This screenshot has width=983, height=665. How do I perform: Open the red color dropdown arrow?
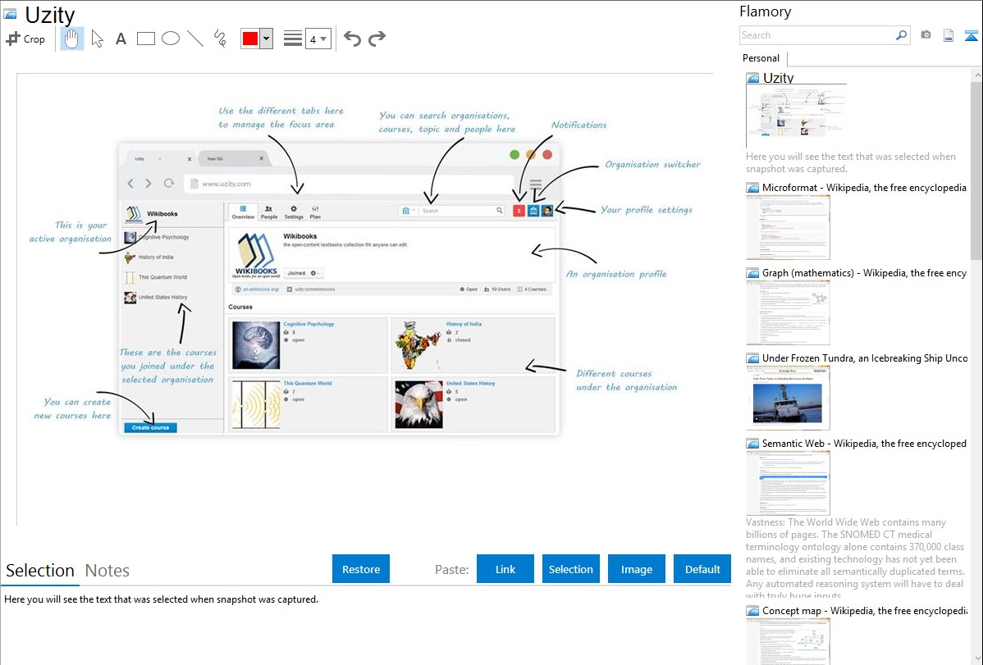[267, 39]
